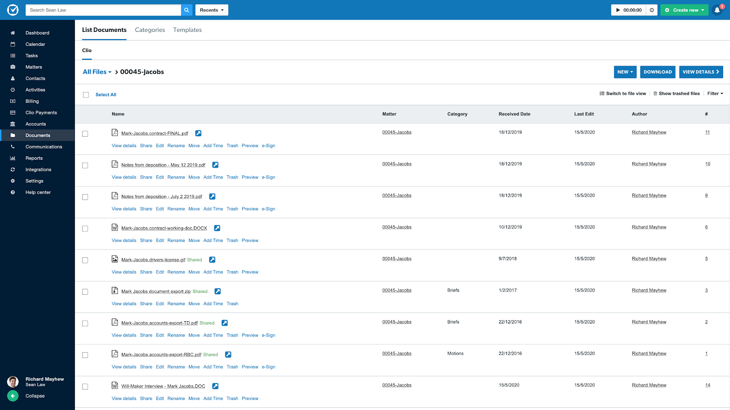Check the box for Mark-Jacobs.accounts-export-TD.pdf
Viewport: 730px width, 410px height.
(x=85, y=323)
